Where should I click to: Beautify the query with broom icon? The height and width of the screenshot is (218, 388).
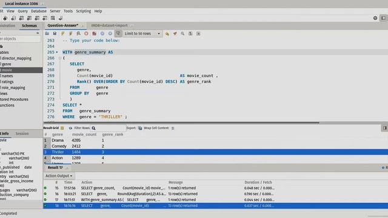[175, 33]
